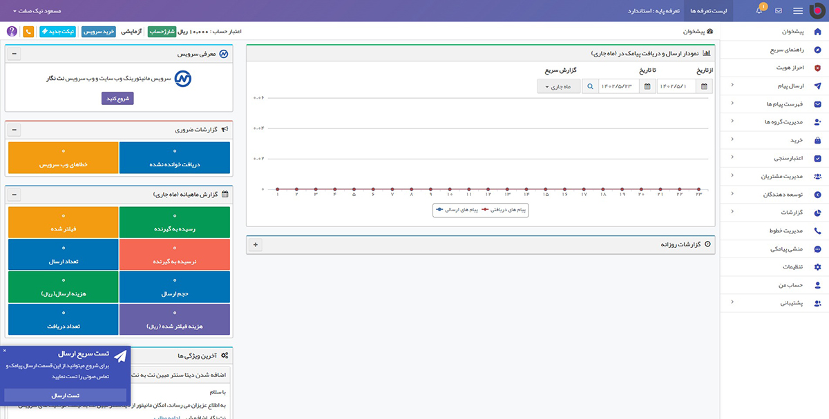Select the حساب من menu item
The width and height of the screenshot is (829, 419).
[774, 284]
